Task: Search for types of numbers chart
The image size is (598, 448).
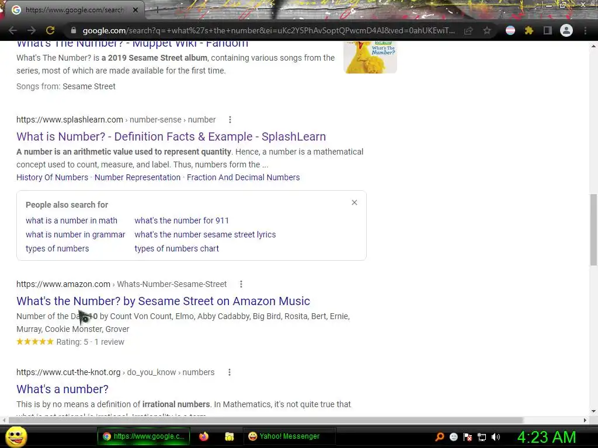Action: coord(176,249)
